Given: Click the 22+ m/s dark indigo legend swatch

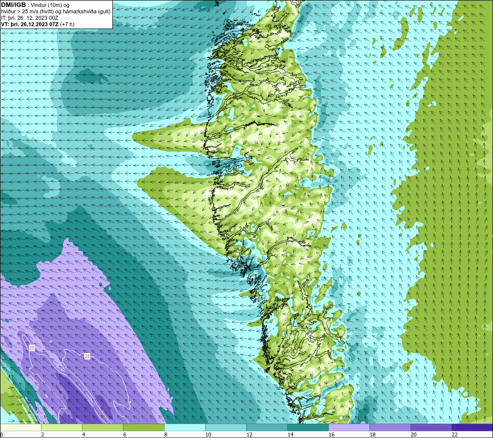Looking at the screenshot, I should 472,428.
